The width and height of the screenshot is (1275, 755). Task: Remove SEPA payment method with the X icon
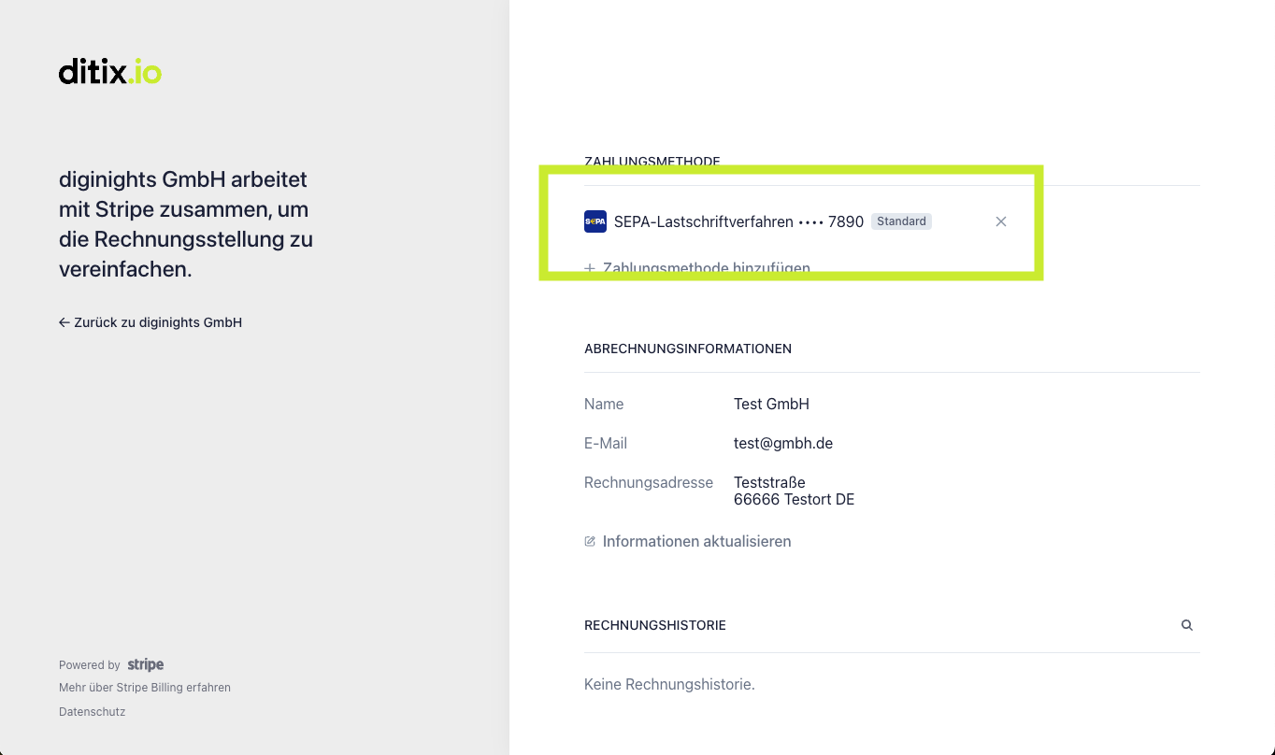(x=1001, y=221)
